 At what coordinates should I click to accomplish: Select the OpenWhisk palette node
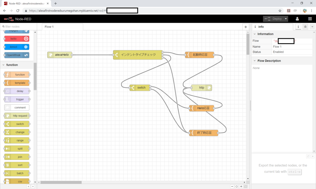click(x=17, y=55)
